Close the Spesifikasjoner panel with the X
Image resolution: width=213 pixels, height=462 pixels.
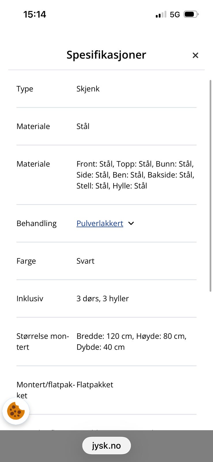pos(195,55)
